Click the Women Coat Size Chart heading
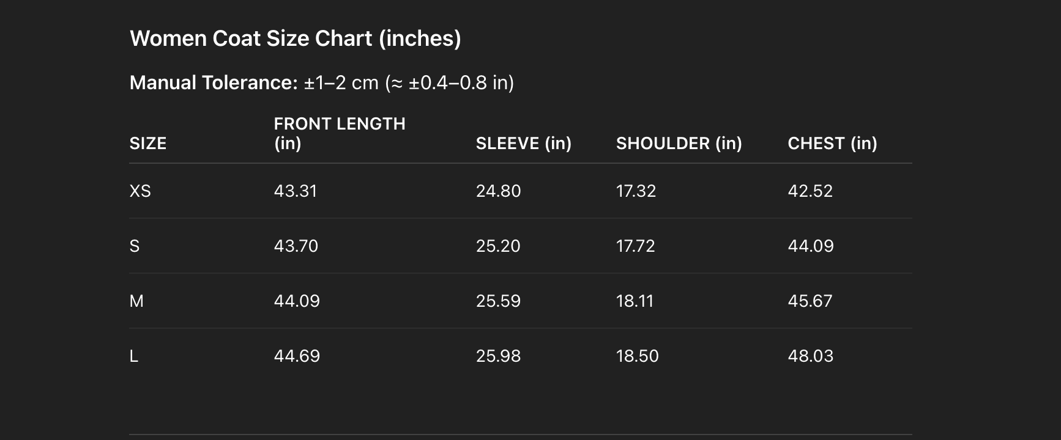 [x=295, y=38]
